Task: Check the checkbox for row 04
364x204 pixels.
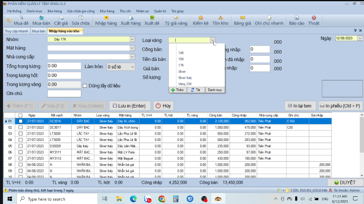Action: pos(20,140)
